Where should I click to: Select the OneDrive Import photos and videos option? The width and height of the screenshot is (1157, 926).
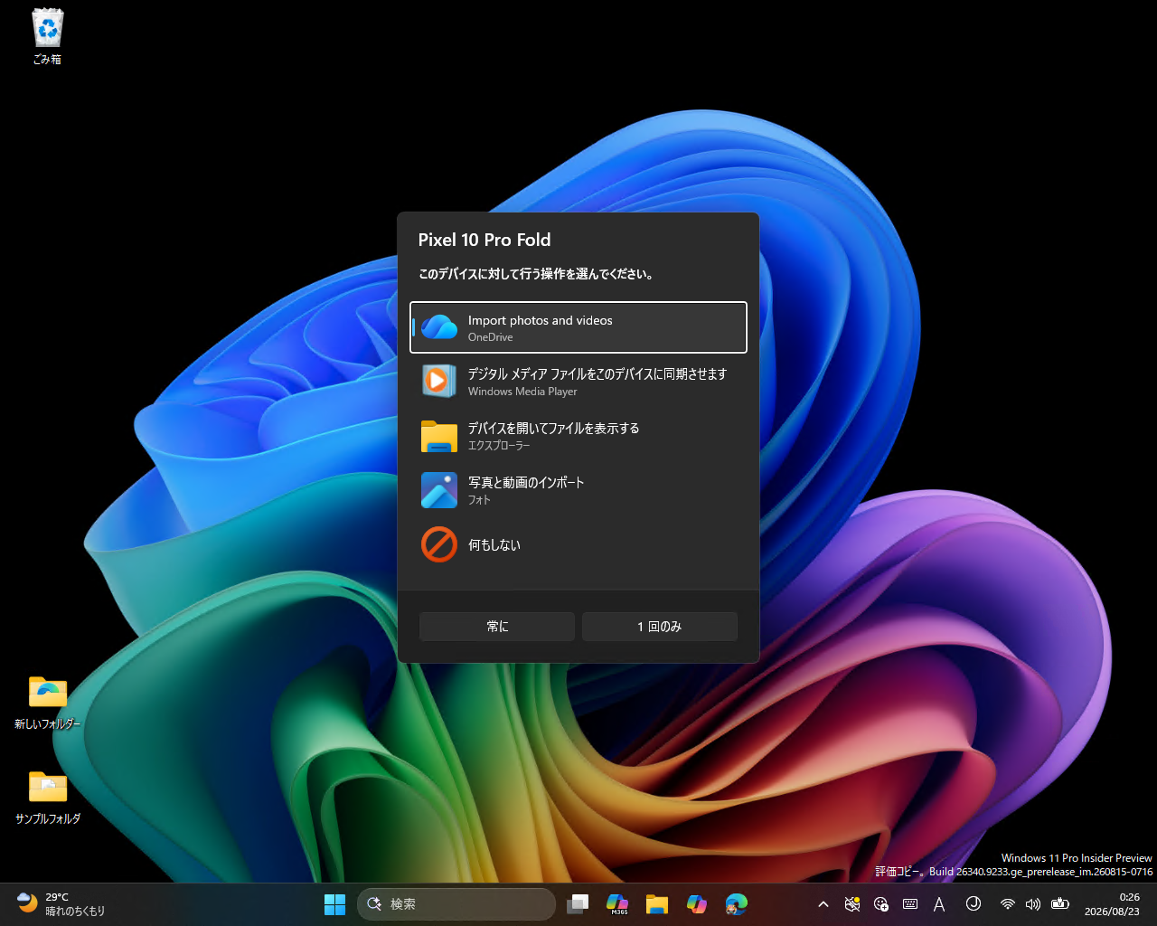[578, 327]
